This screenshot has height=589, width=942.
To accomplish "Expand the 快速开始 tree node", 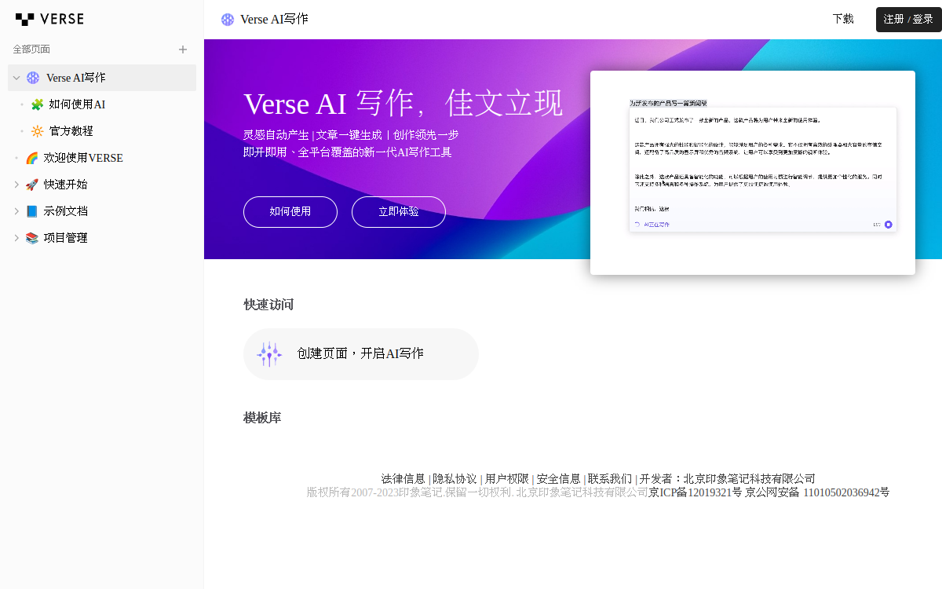I will (x=16, y=185).
